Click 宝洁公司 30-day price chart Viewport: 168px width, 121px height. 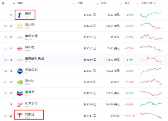(151, 71)
